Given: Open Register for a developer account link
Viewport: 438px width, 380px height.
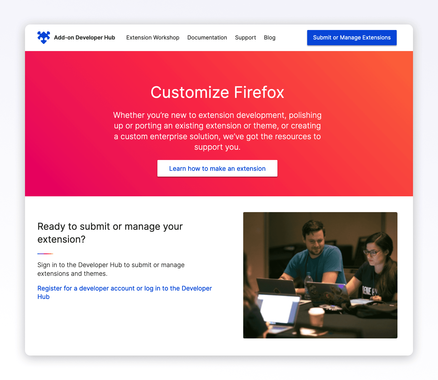Looking at the screenshot, I should [x=125, y=292].
